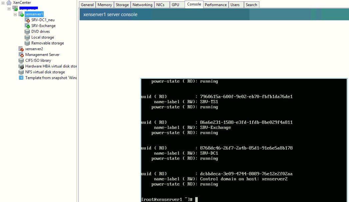Screen dimensions: 349x202
Task: Select Removable storage entry
Action: tap(48, 43)
